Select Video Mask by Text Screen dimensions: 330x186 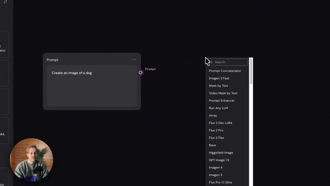[x=223, y=93]
